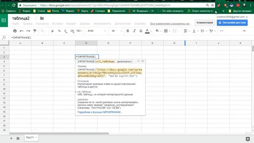Click the move-to-folder icon

tap(42, 18)
